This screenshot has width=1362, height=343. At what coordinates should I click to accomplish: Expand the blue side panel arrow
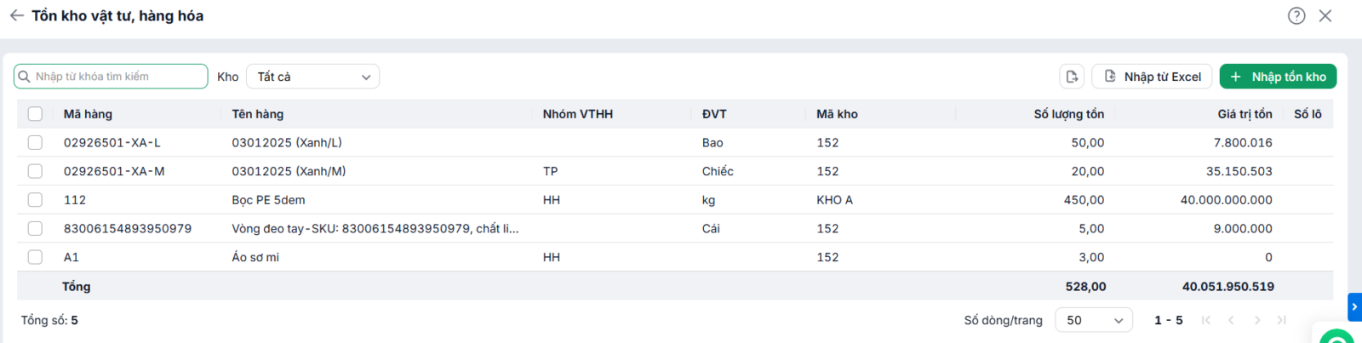coord(1354,306)
